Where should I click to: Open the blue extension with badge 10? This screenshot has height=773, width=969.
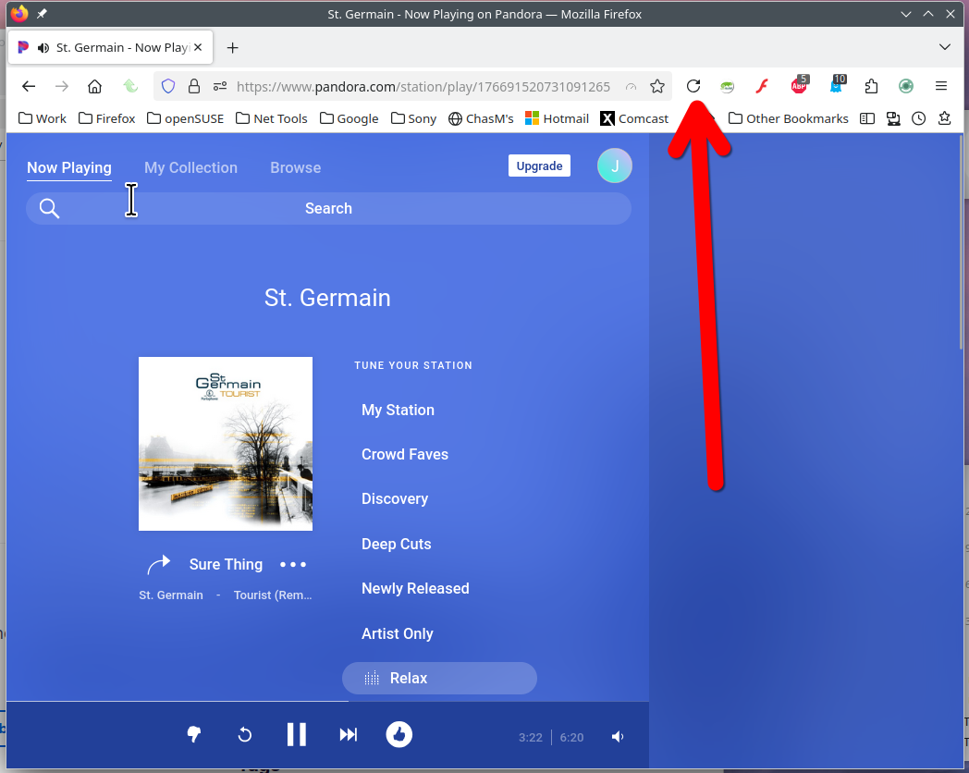point(837,85)
